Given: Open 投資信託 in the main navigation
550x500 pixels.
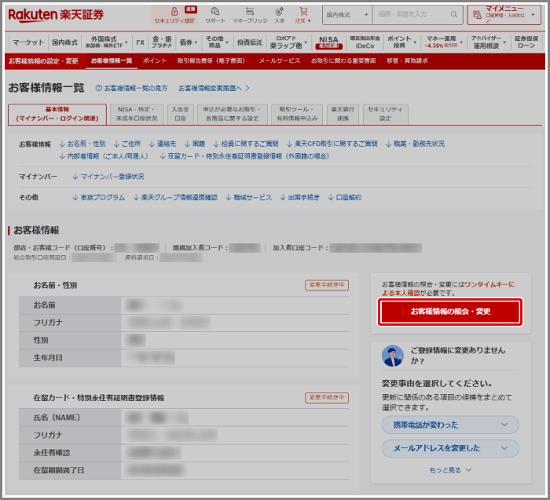Looking at the screenshot, I should (x=249, y=42).
